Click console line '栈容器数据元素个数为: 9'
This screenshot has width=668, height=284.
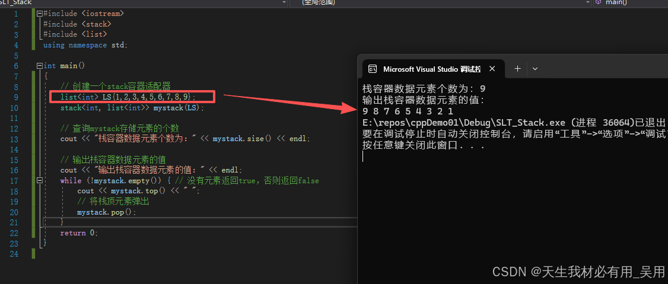click(424, 89)
